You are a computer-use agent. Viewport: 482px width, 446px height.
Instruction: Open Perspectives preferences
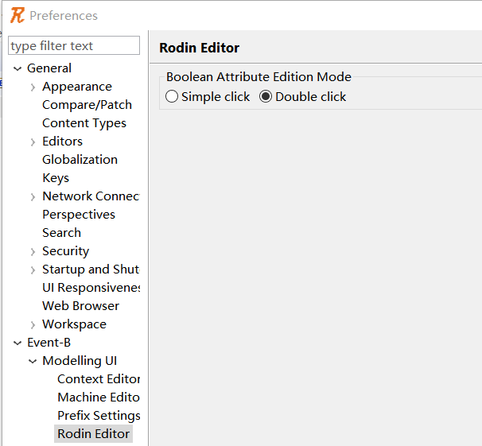pyautogui.click(x=79, y=215)
